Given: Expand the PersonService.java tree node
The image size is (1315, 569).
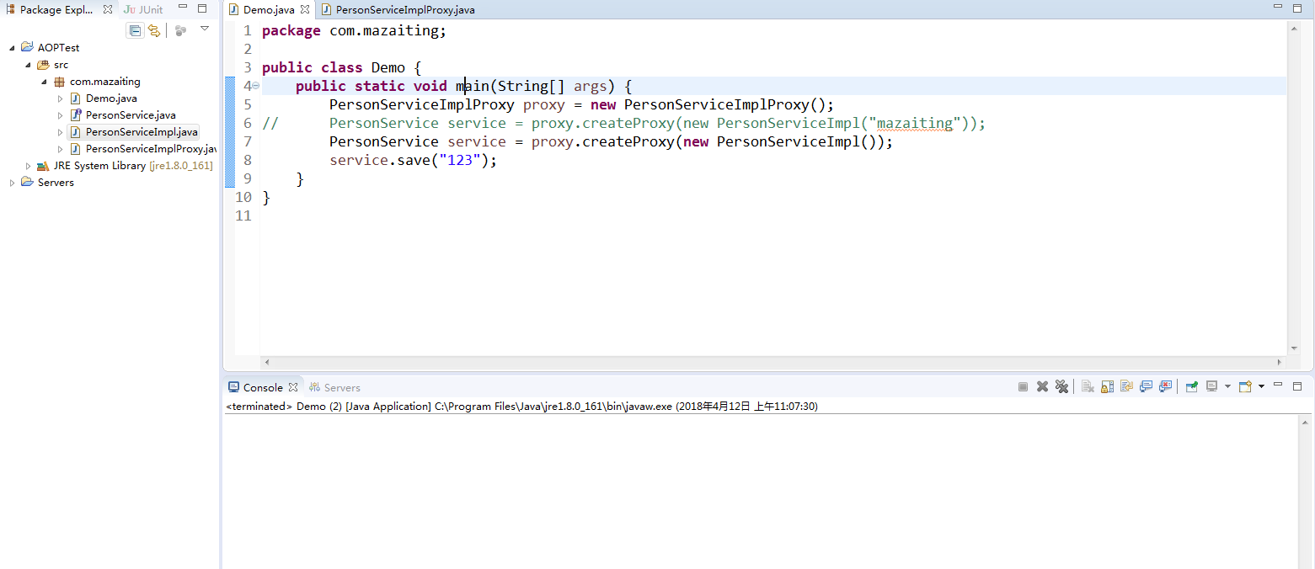Looking at the screenshot, I should (x=60, y=115).
